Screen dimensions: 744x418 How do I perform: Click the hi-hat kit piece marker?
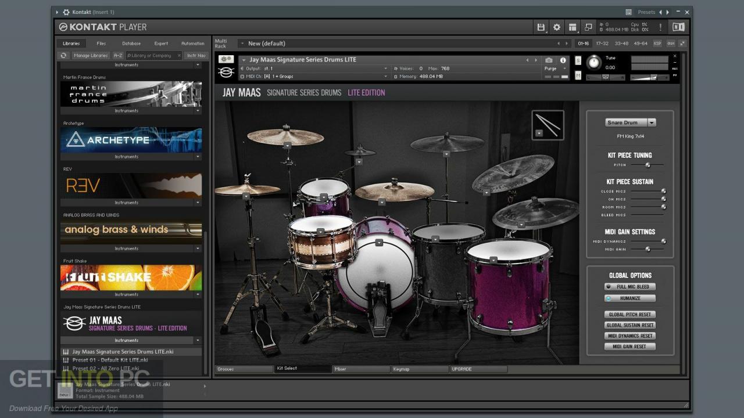tap(246, 196)
